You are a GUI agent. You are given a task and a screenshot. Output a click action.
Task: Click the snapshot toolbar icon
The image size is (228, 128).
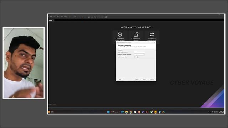[75, 17]
